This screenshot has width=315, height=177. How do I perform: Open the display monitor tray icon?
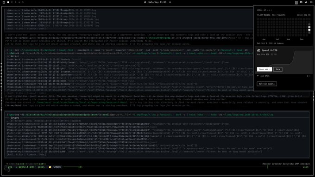[311, 2]
